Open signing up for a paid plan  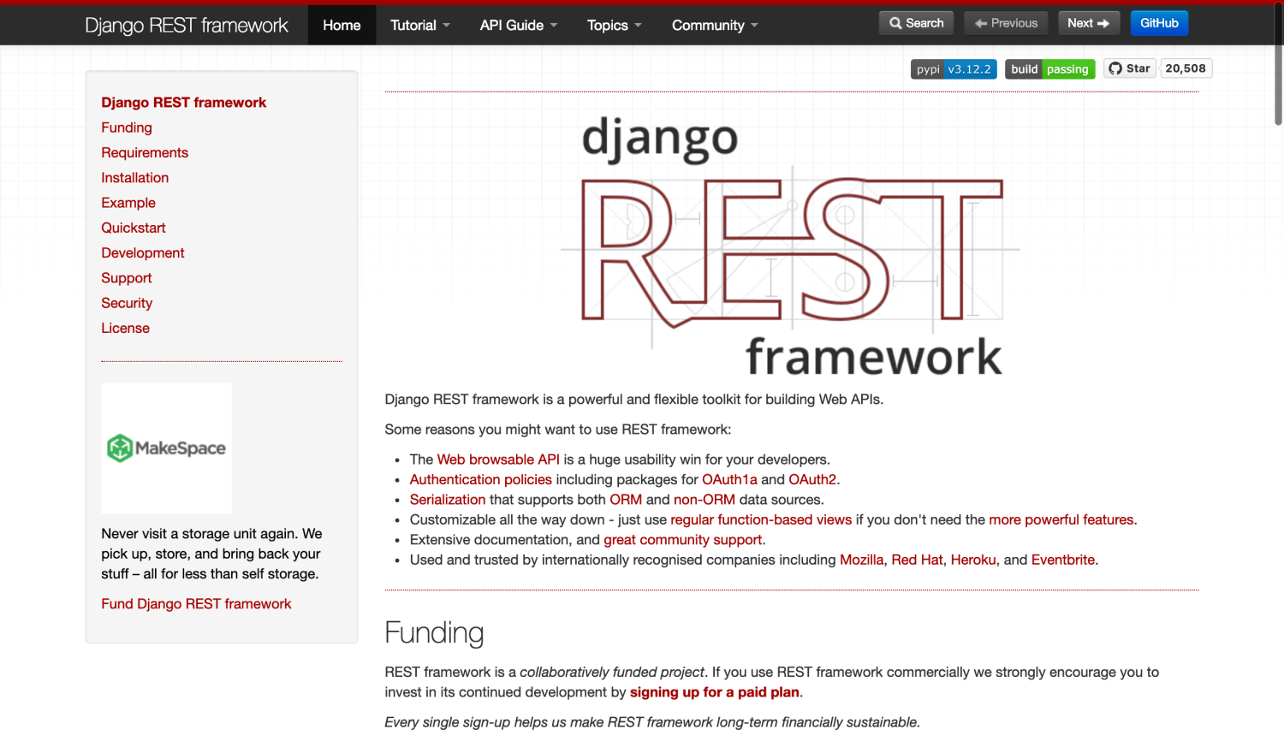coord(715,692)
